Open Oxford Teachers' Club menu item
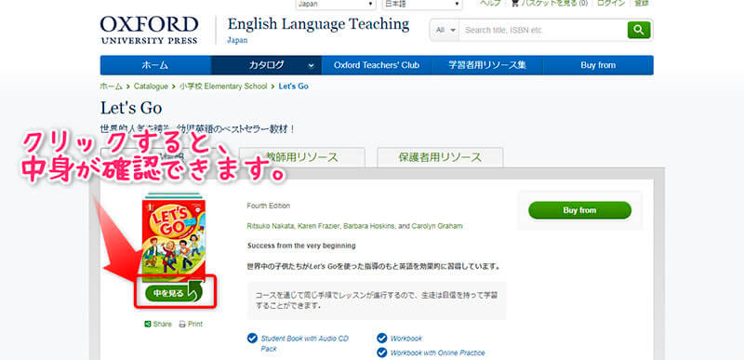 [377, 65]
